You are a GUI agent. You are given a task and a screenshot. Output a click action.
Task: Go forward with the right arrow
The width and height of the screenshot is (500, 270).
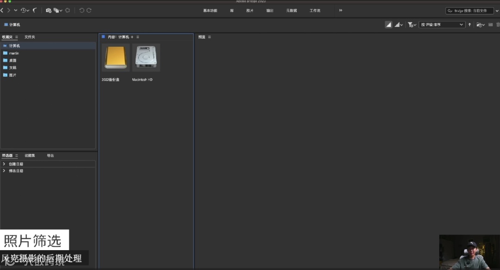pyautogui.click(x=9, y=11)
